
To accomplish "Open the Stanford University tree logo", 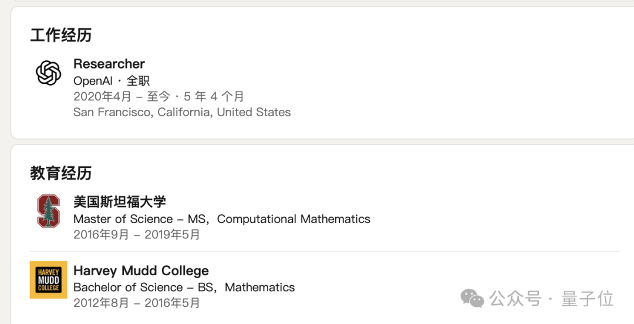I will click(48, 211).
